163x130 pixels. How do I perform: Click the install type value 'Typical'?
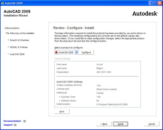coord(100,93)
